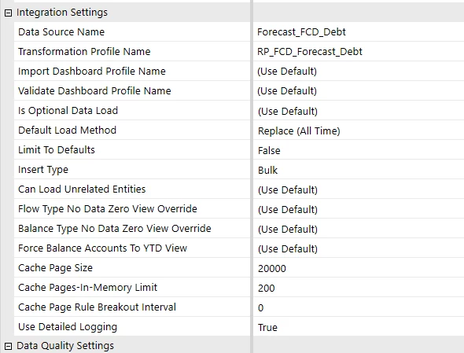The height and width of the screenshot is (353, 464).
Task: Edit Cache Page Rule Breakout Interval value
Action: [x=359, y=307]
